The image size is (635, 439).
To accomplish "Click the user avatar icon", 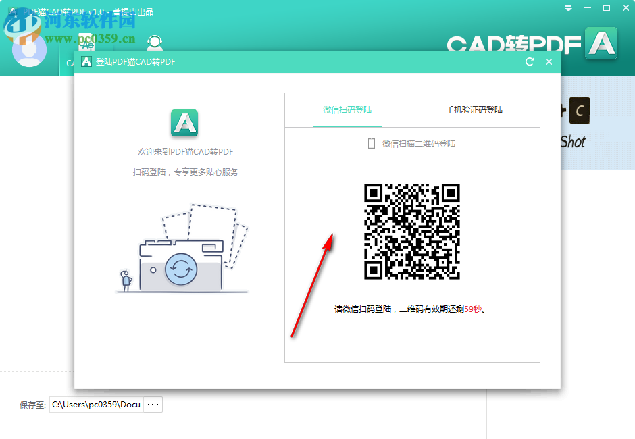I will 28,49.
